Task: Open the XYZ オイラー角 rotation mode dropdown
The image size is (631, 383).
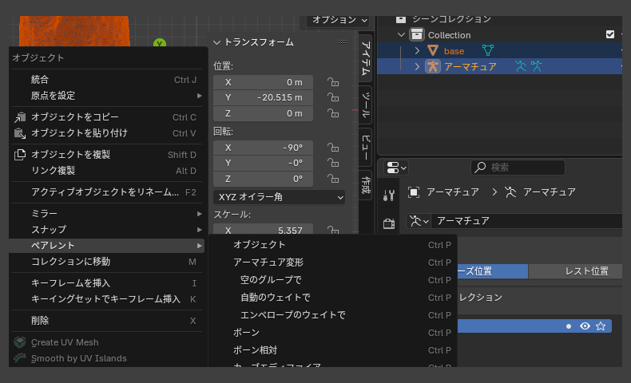Action: pyautogui.click(x=279, y=196)
